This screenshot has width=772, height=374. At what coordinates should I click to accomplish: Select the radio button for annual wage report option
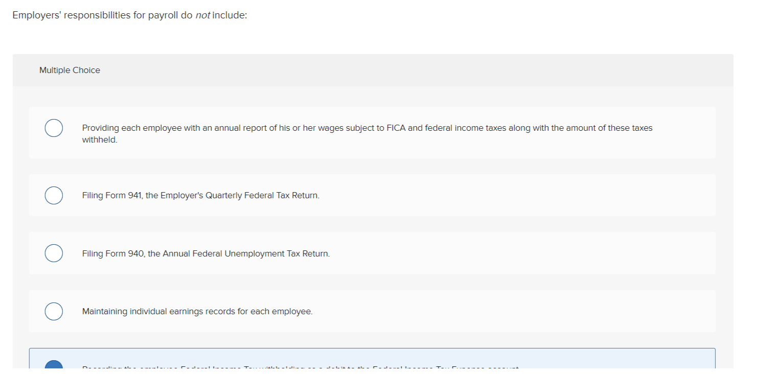click(54, 128)
